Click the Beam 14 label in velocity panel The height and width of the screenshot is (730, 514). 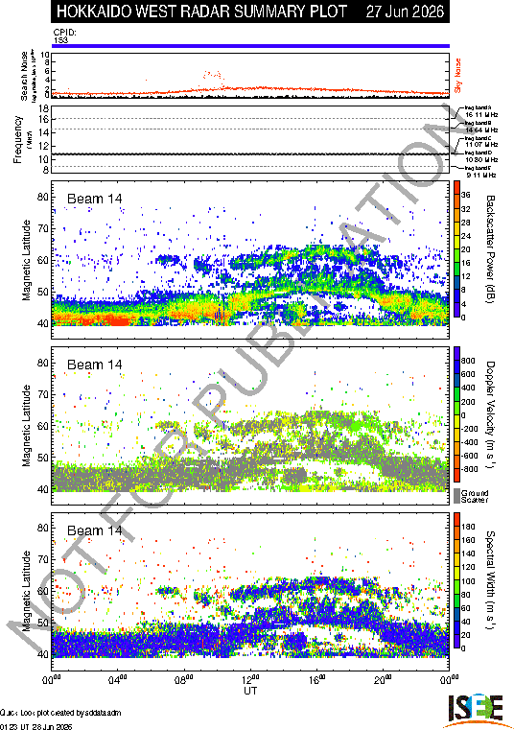pyautogui.click(x=95, y=365)
